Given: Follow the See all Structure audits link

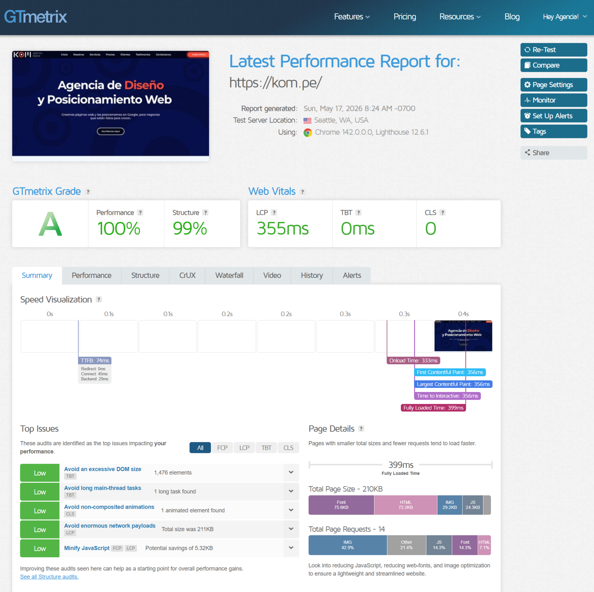Looking at the screenshot, I should coord(49,577).
